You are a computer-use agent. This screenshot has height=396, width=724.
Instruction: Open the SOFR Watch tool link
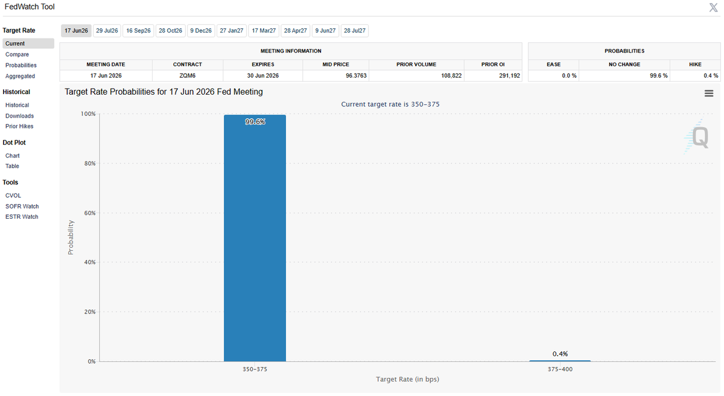[x=22, y=206]
